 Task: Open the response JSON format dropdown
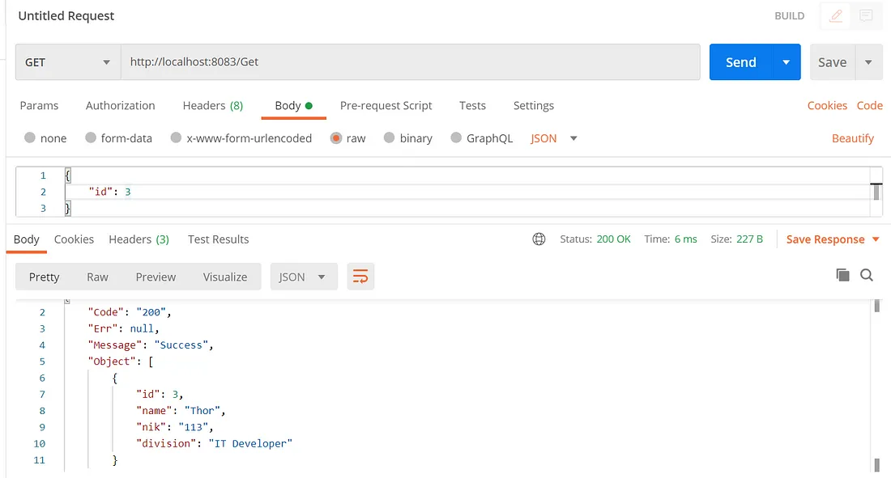pos(304,277)
